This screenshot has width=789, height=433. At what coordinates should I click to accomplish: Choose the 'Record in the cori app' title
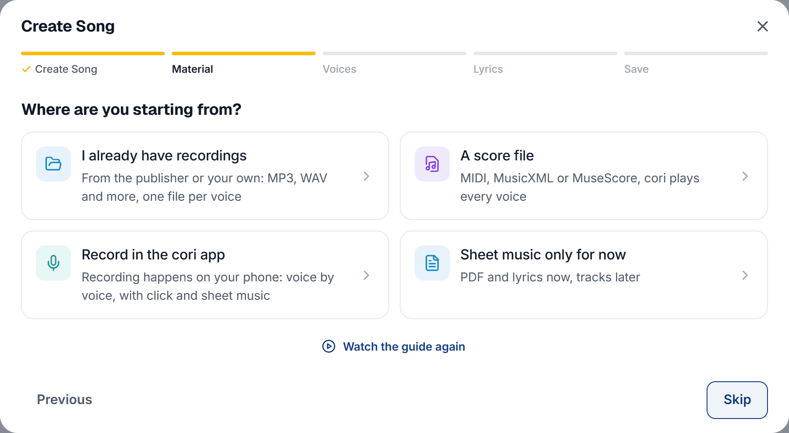pos(153,255)
